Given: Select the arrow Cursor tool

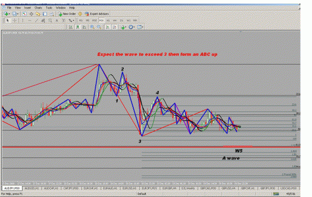Looking at the screenshot, I should pyautogui.click(x=7, y=20).
